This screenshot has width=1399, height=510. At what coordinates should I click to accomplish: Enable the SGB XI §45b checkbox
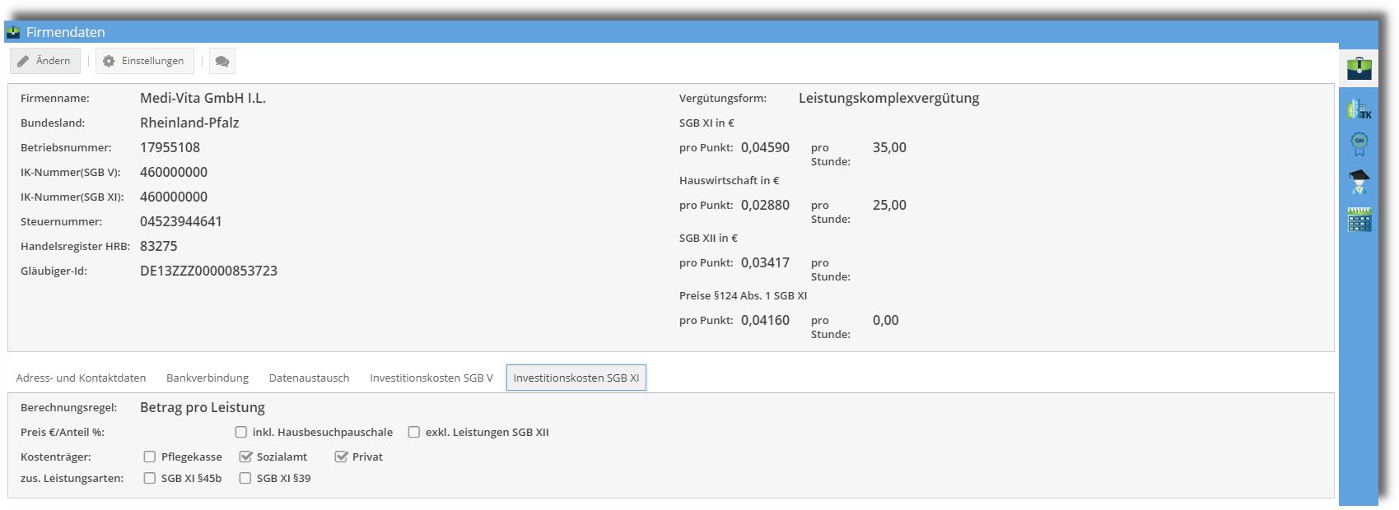(150, 478)
